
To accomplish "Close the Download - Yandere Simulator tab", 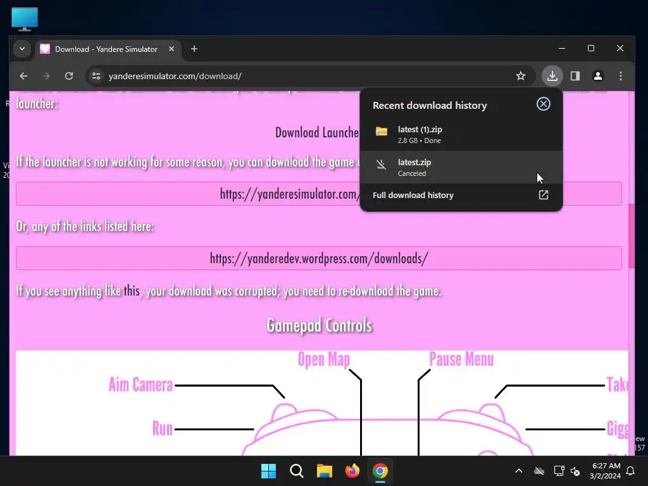I will point(171,49).
